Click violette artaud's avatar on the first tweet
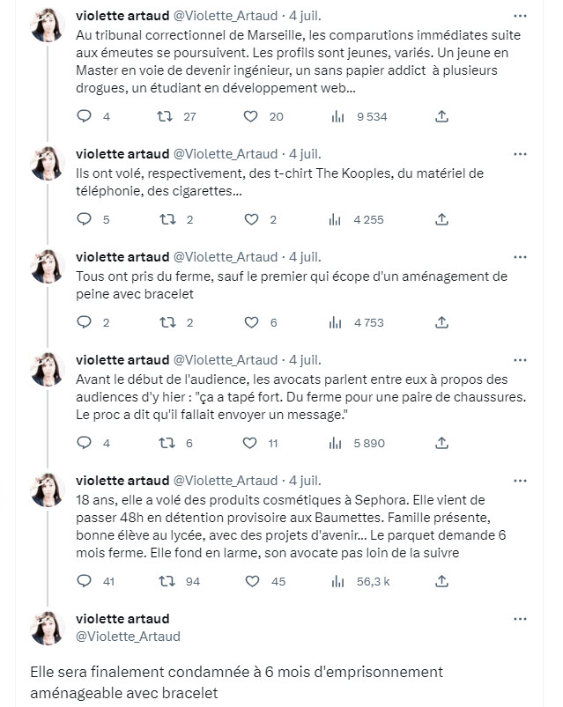 (47, 28)
